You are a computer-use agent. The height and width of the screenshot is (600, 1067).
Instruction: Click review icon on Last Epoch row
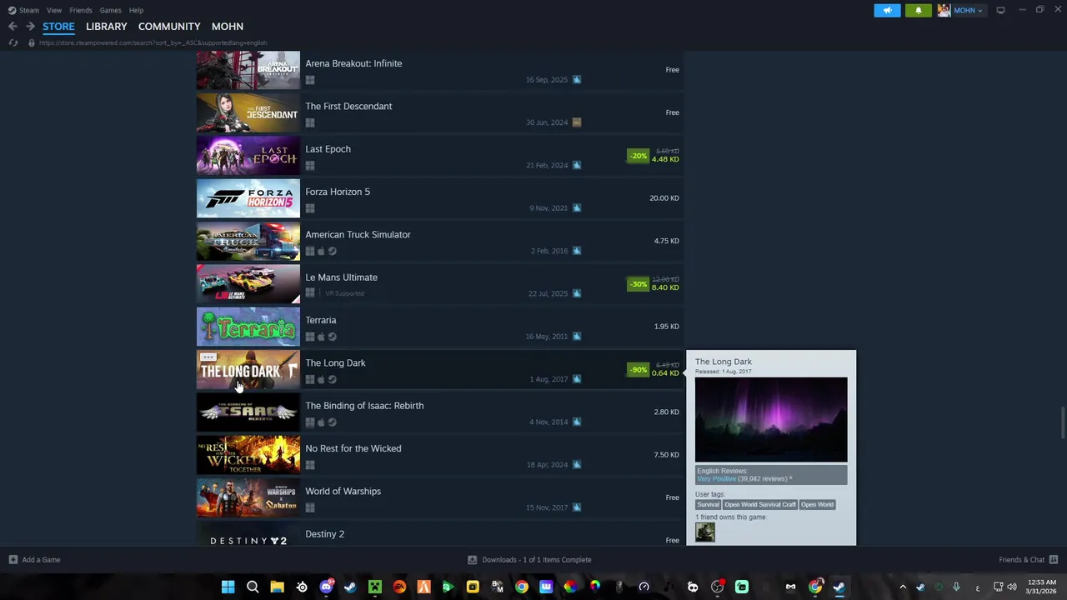(576, 165)
